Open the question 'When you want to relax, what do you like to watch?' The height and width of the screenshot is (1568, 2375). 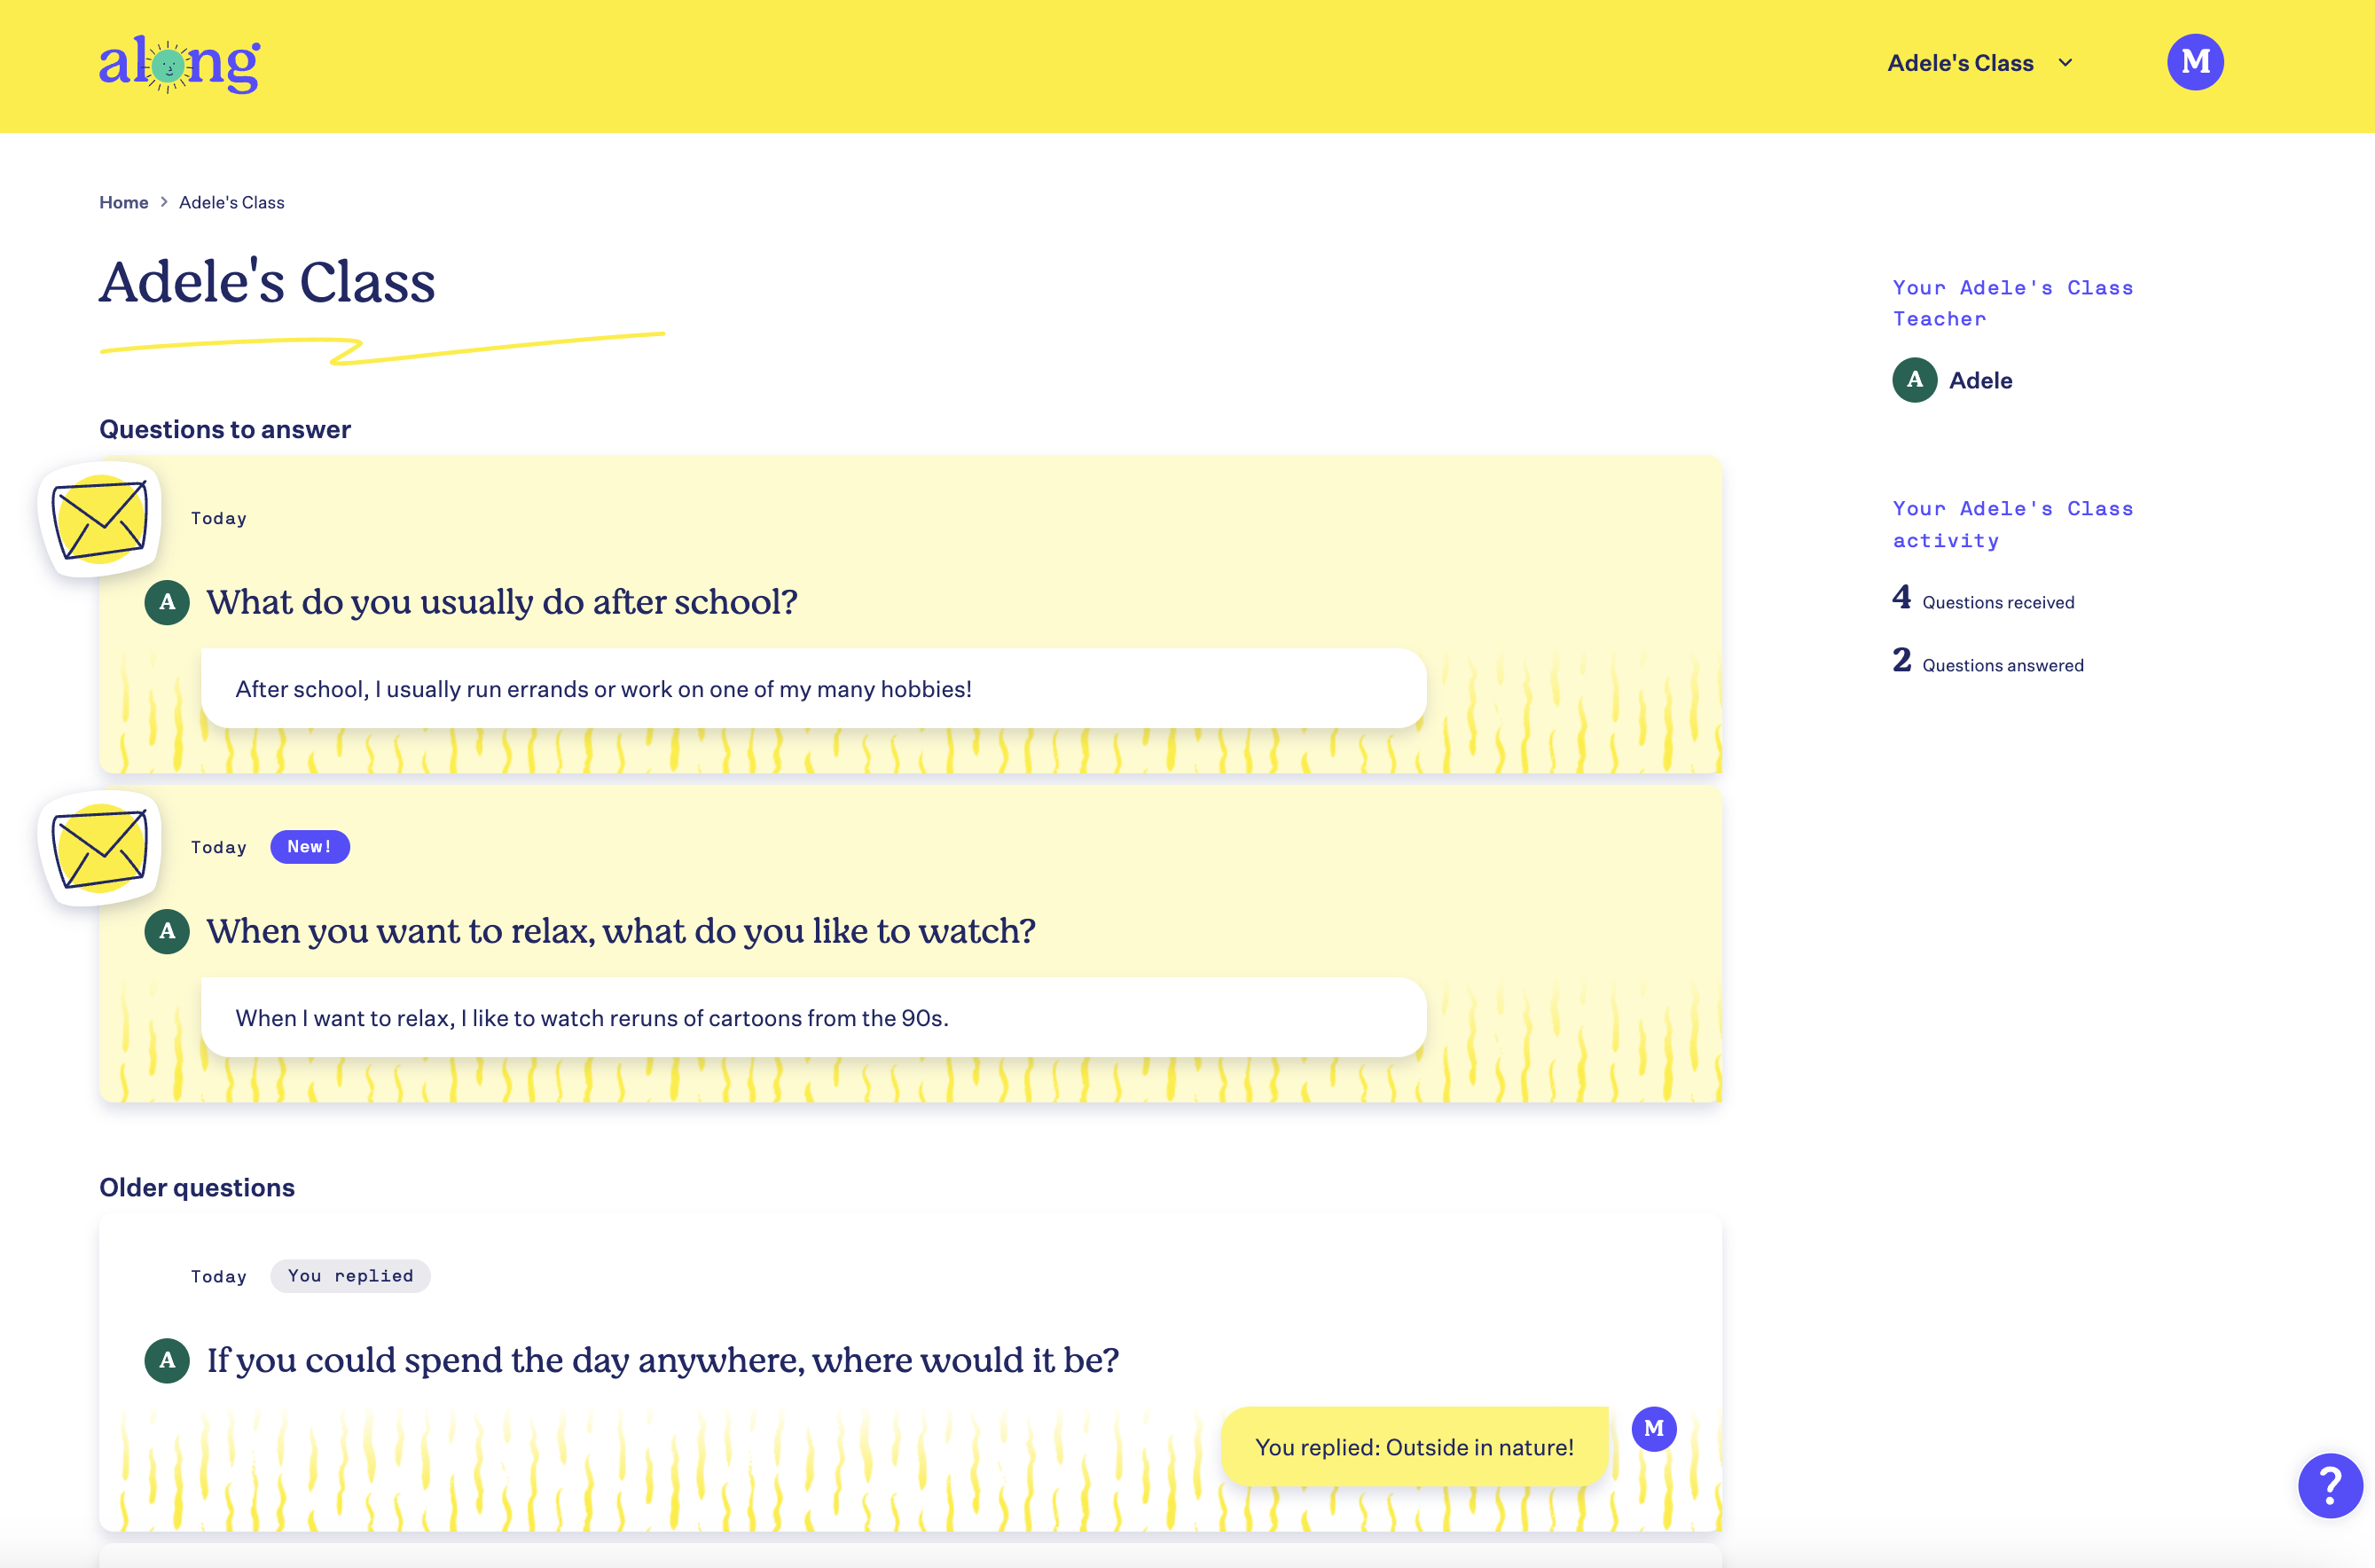621,931
